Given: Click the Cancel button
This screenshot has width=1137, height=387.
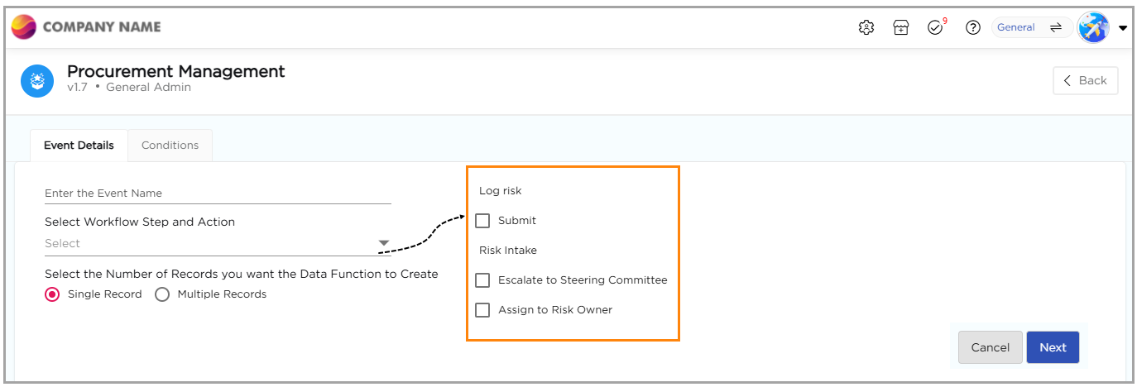Looking at the screenshot, I should pyautogui.click(x=990, y=347).
